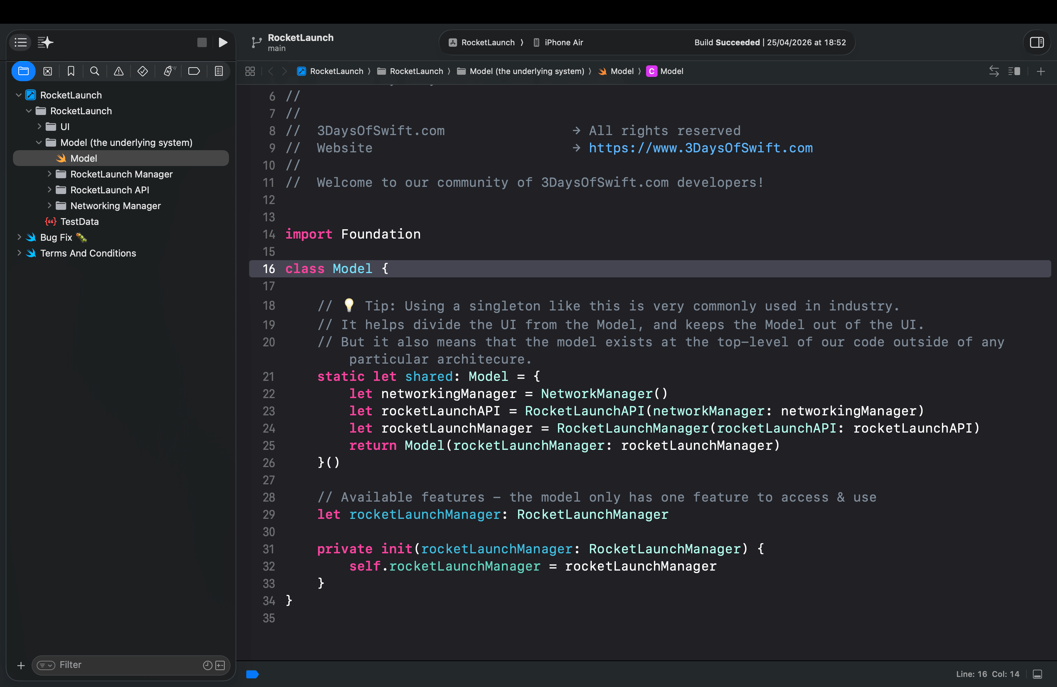Image resolution: width=1057 pixels, height=687 pixels.
Task: Expand the Networking Manager folder
Action: pos(49,206)
